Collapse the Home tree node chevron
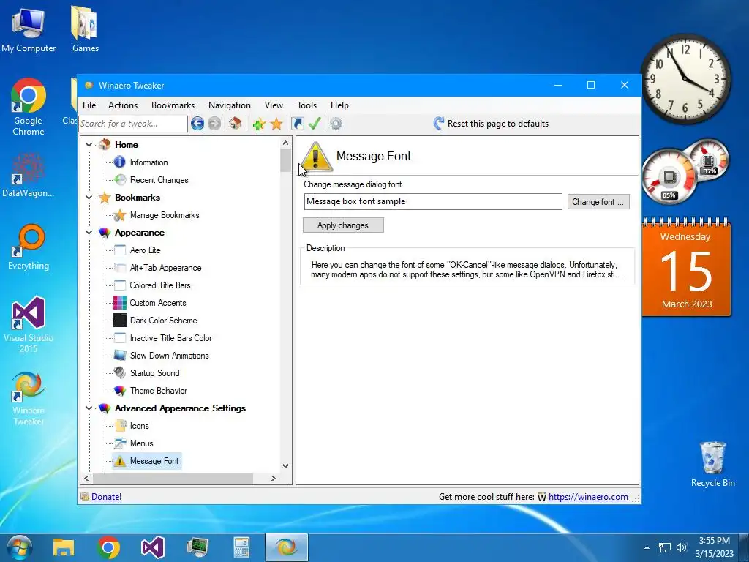This screenshot has height=562, width=749. [x=89, y=144]
